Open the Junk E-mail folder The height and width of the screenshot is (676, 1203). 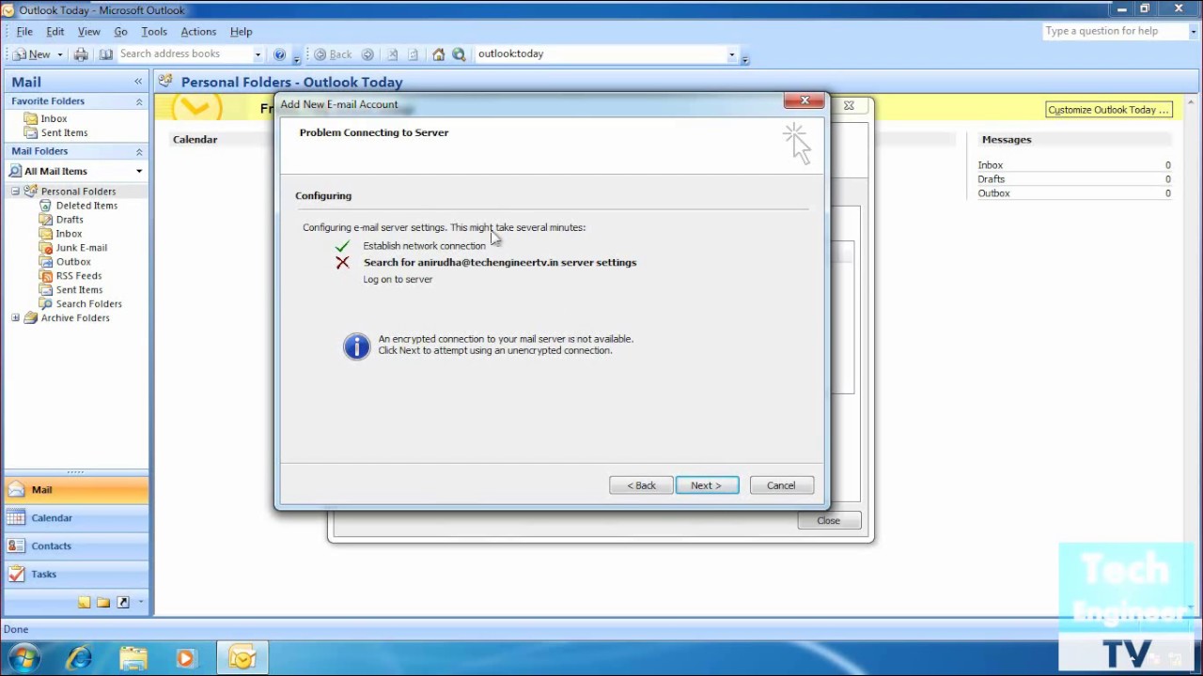[x=81, y=248]
